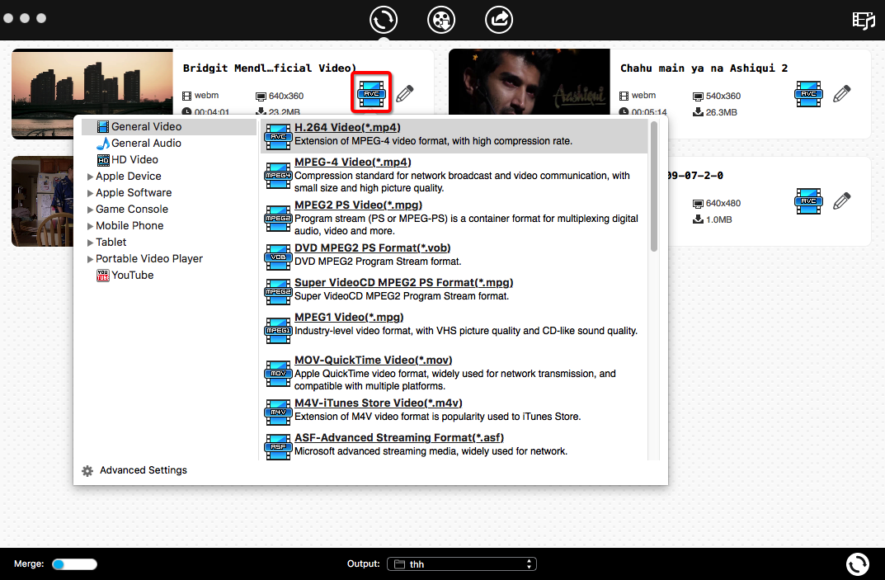Disable the Merge switch at bottom left
Viewport: 885px width, 580px height.
tap(73, 563)
